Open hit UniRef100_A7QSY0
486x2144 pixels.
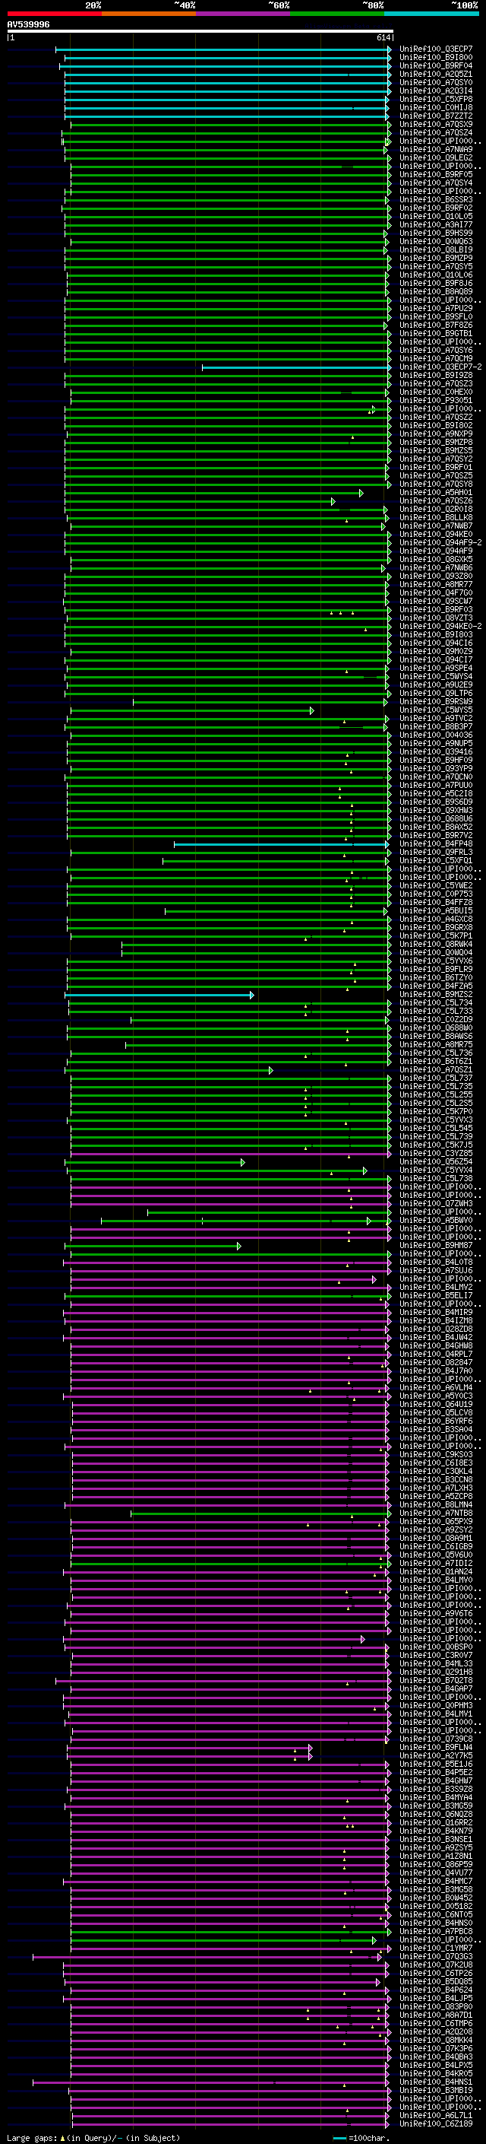pos(436,82)
